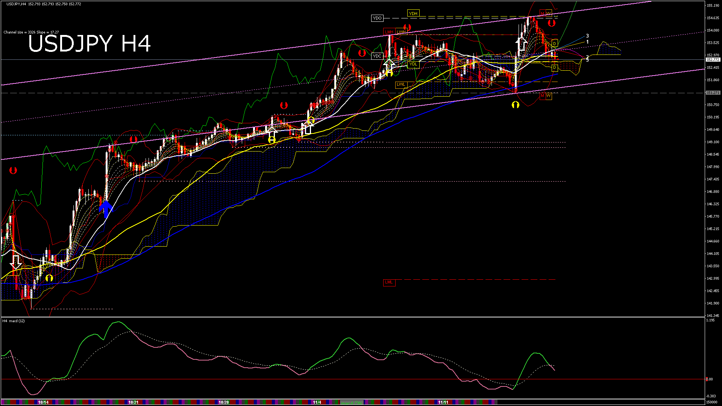Click yellow up-arrow circle below lower channel line
722x406 pixels.
pos(515,105)
